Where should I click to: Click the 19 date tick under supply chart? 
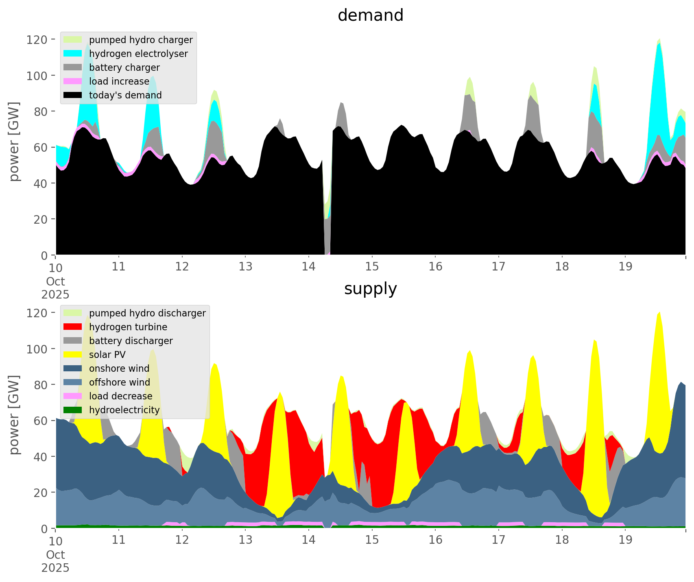(625, 540)
